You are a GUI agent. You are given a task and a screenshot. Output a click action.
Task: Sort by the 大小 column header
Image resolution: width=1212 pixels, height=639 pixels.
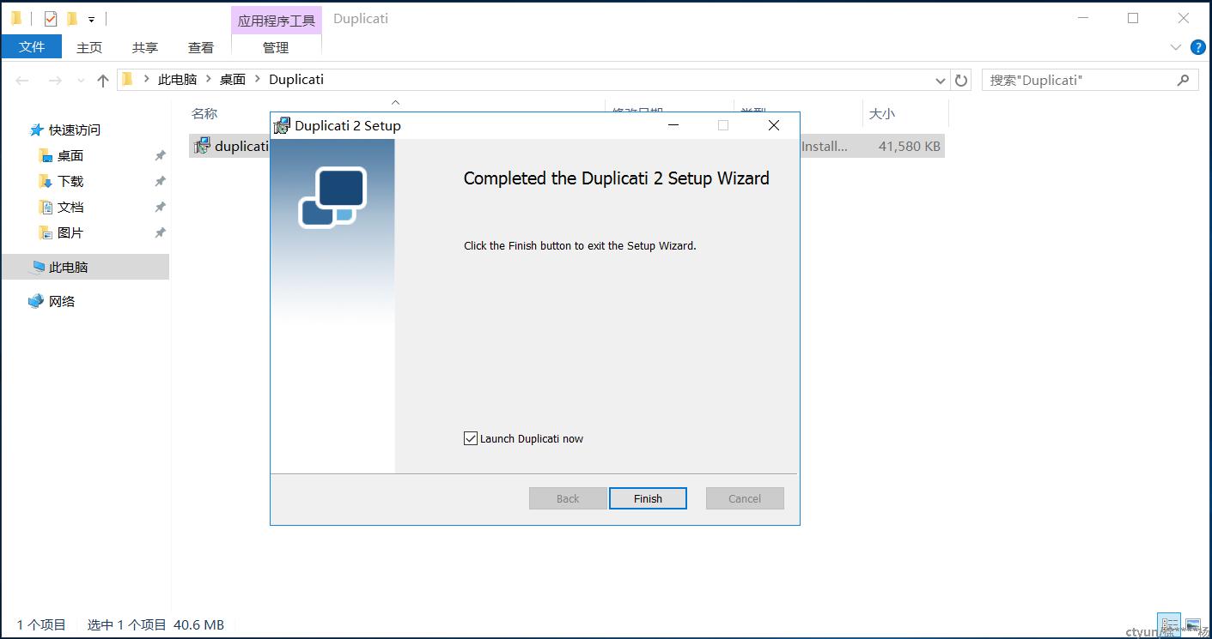click(883, 113)
